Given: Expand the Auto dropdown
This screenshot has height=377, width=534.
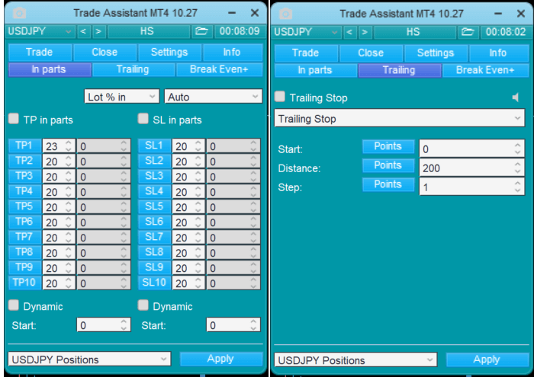Looking at the screenshot, I should pyautogui.click(x=213, y=97).
